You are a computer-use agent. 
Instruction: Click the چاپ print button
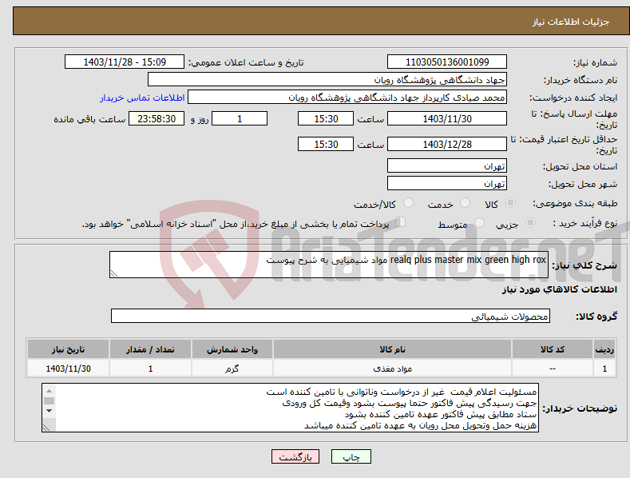[x=351, y=456]
